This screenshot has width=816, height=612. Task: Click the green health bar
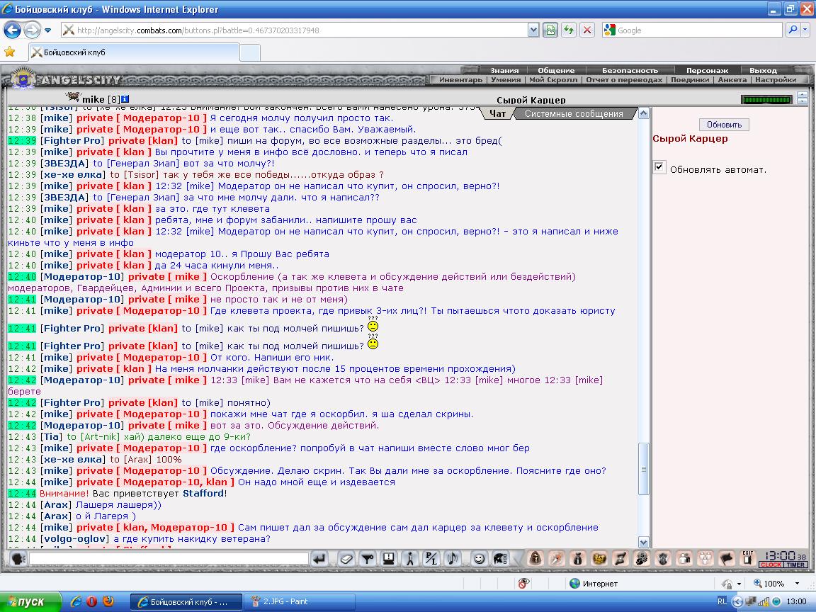[x=766, y=99]
